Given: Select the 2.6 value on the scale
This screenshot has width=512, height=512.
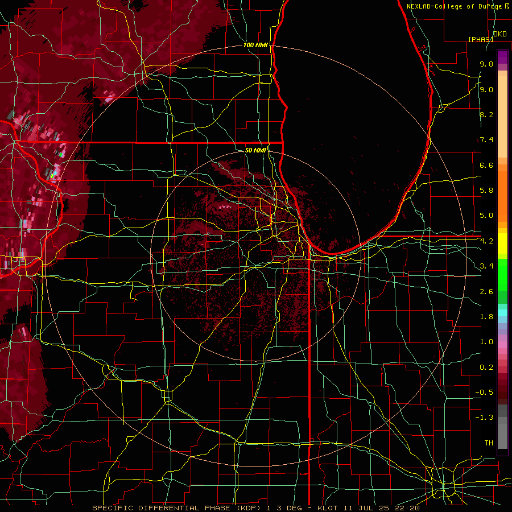Looking at the screenshot, I should click(486, 292).
